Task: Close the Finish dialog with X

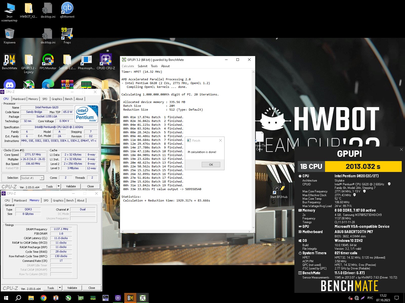Action: [x=220, y=140]
